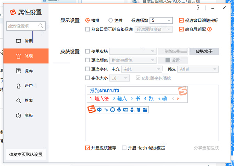Toggle 高分屏适配 checkbox
This screenshot has height=166, width=234.
click(x=181, y=29)
